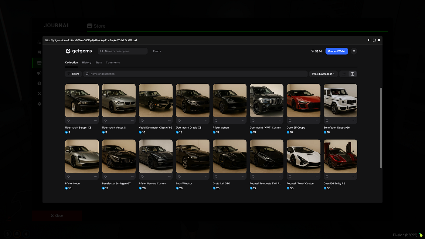Viewport: 425px width, 239px height.
Task: Like the Pfister Pamora Custom card
Action: (x=142, y=177)
